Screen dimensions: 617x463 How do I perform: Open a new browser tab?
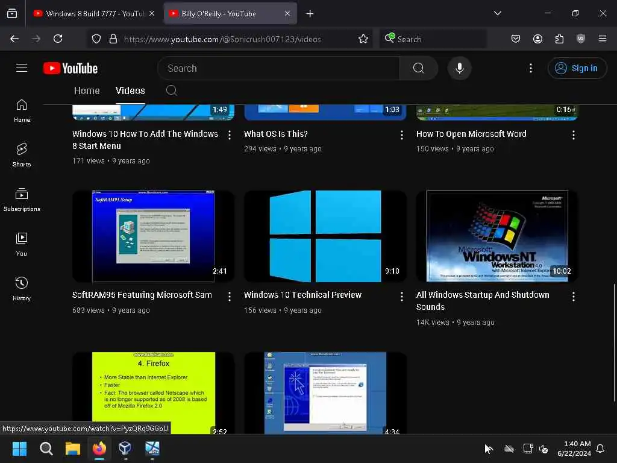coord(310,14)
